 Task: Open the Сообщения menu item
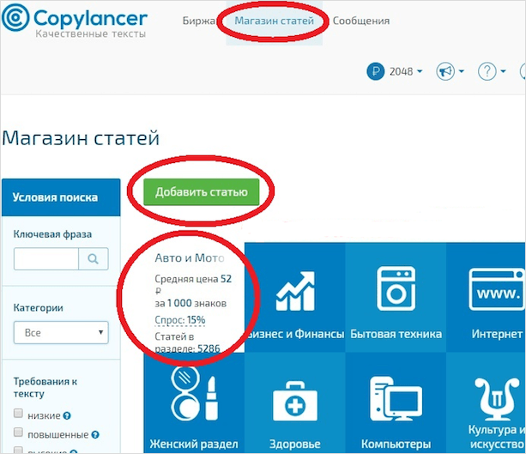360,21
